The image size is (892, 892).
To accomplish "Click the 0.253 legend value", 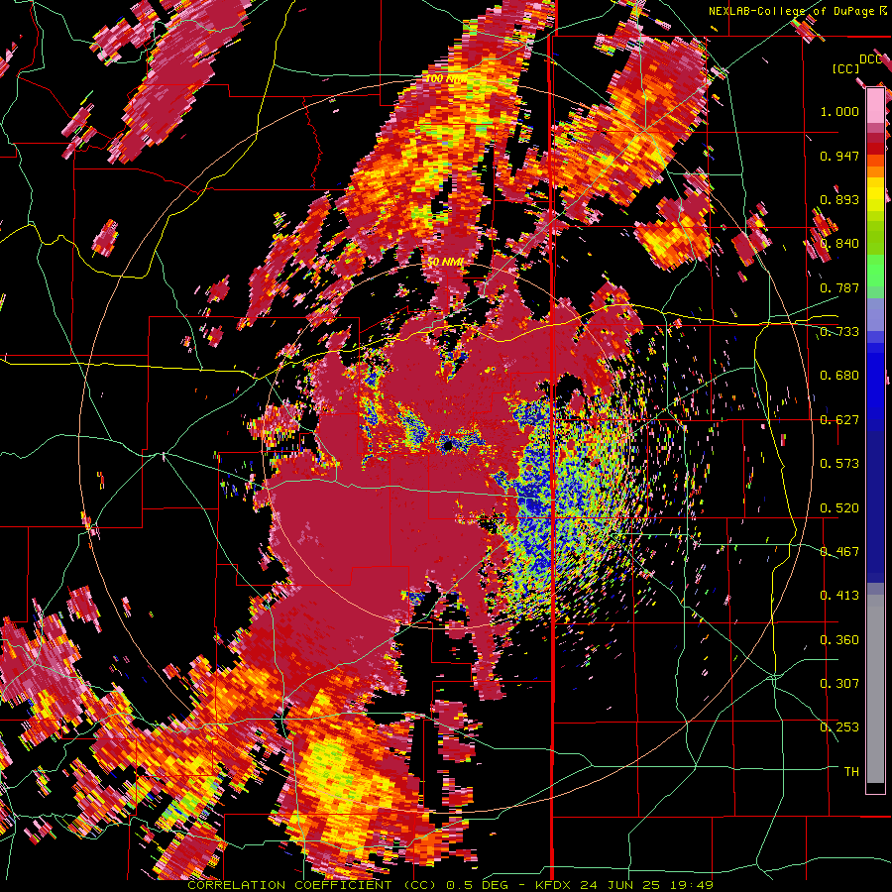I will click(839, 727).
